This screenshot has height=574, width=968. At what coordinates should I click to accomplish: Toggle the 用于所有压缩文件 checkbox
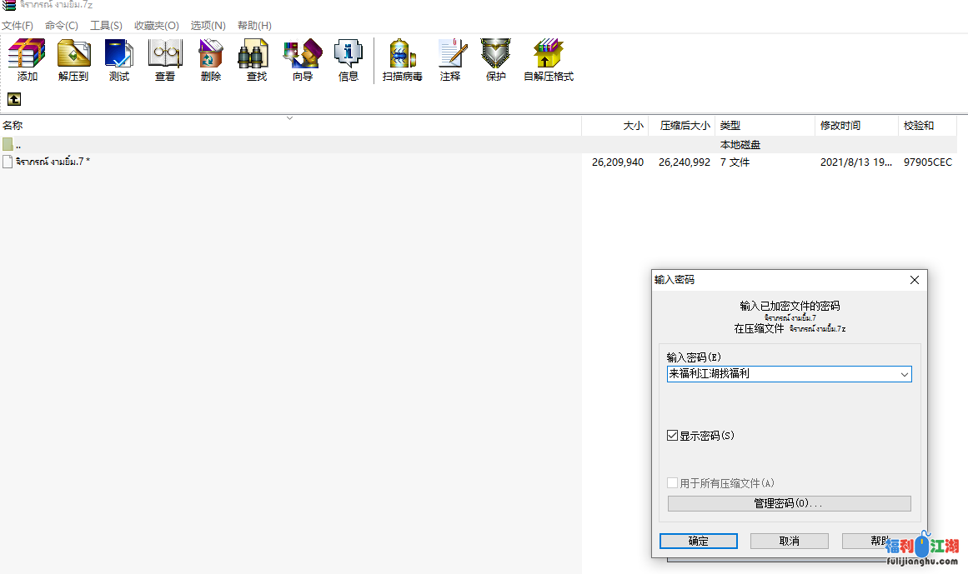tap(673, 483)
